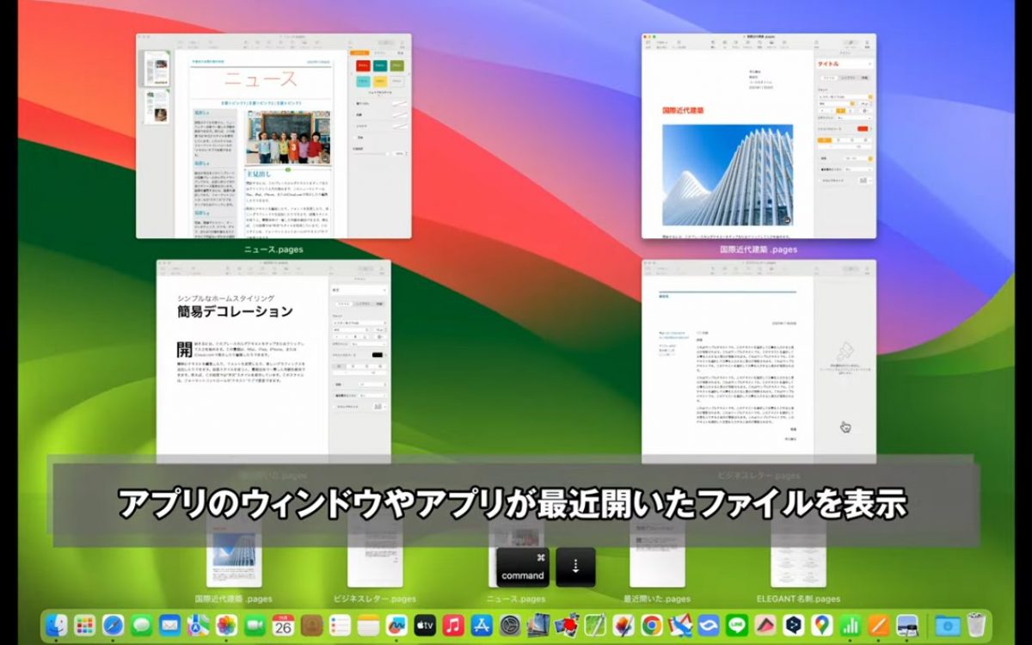
Task: Open the Trash in the Dock
Action: tap(975, 625)
